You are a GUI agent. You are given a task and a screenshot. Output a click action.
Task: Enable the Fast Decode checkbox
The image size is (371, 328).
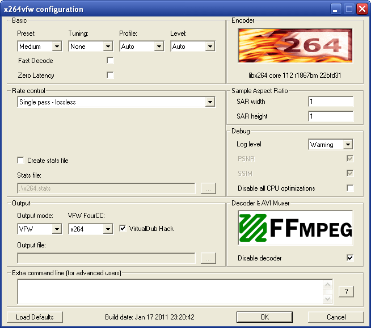(111, 61)
